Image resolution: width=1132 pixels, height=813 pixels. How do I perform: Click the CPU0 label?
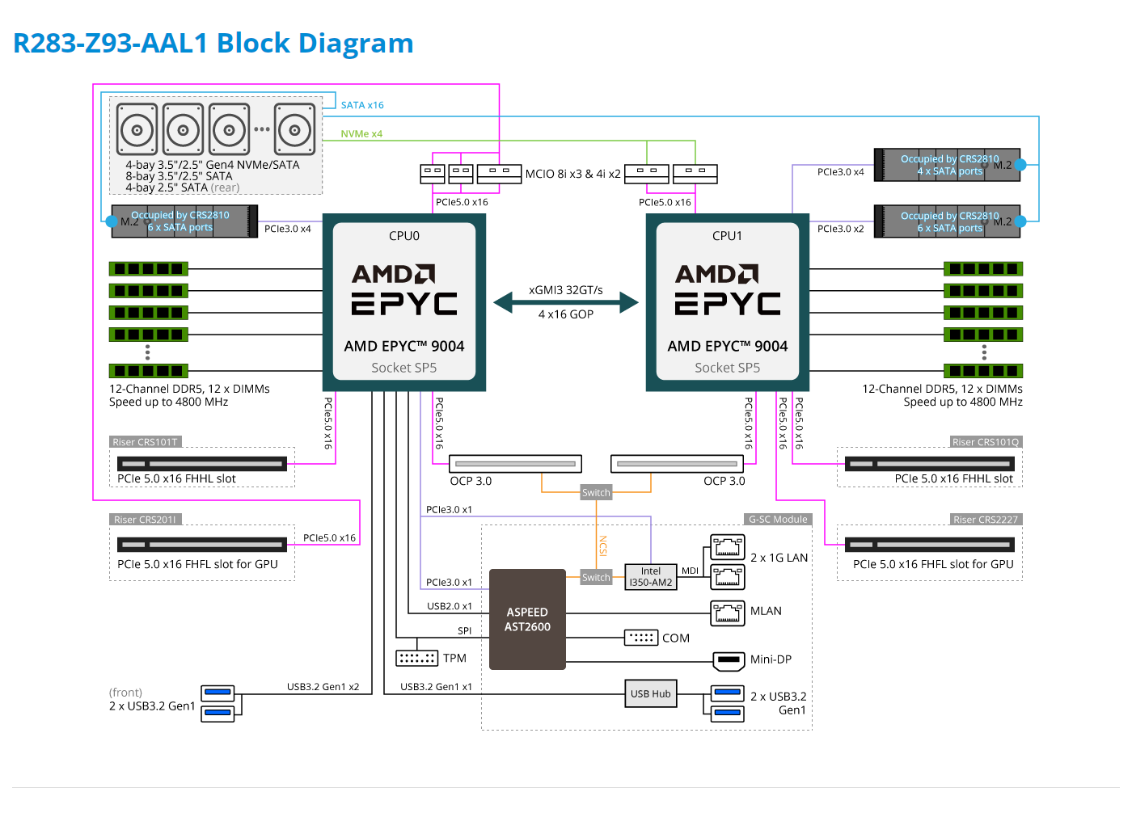point(404,236)
